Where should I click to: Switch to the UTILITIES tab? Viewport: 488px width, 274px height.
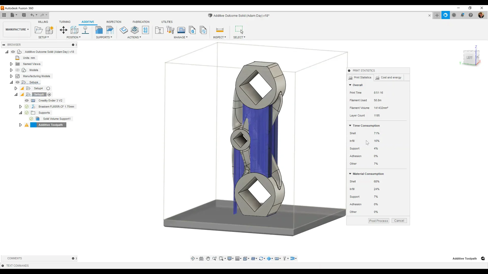[167, 22]
